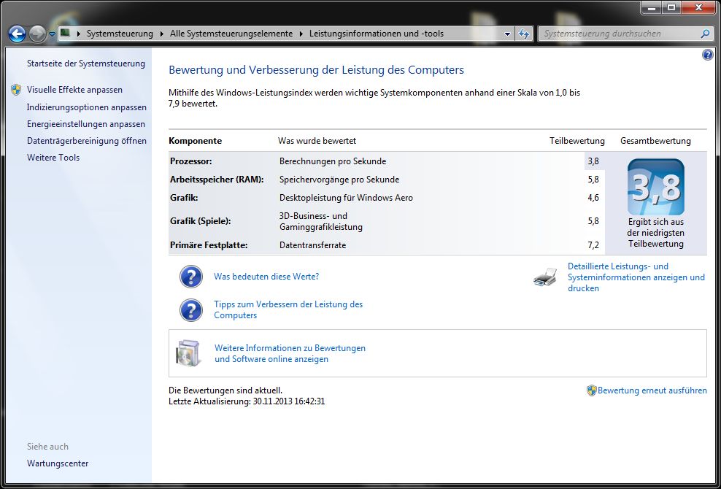Open Startseite der Systemsteuerung

86,63
